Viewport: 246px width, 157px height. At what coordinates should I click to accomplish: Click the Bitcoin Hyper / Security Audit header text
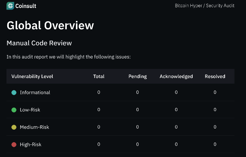click(x=204, y=6)
